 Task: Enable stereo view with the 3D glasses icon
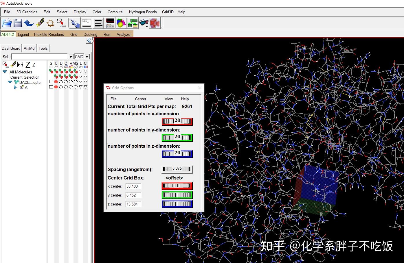point(144,23)
